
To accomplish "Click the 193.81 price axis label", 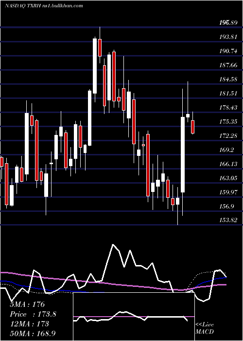I will [228, 37].
